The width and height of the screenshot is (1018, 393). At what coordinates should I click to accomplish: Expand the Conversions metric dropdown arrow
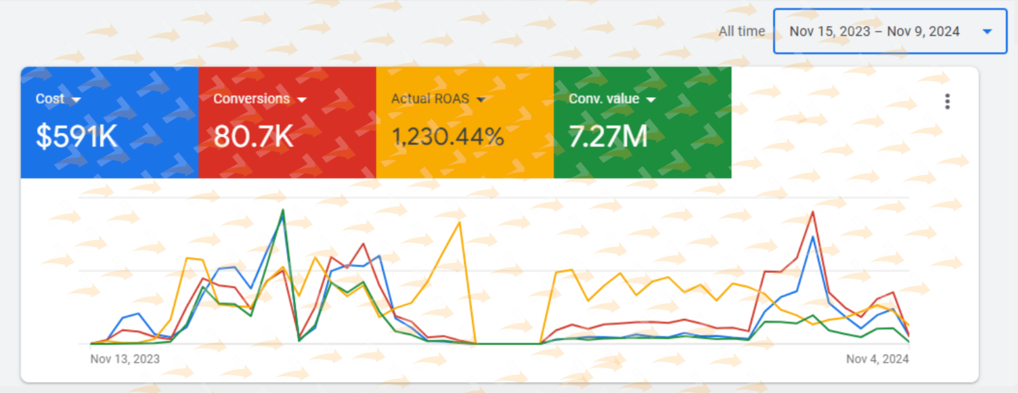click(x=302, y=100)
